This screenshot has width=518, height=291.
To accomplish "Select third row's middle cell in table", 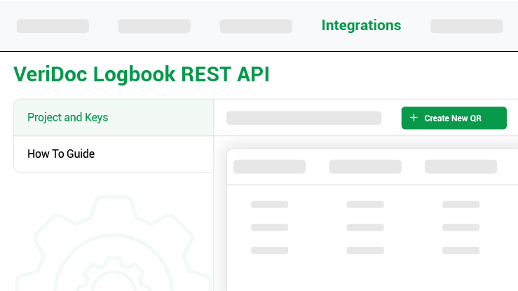I will (x=365, y=250).
